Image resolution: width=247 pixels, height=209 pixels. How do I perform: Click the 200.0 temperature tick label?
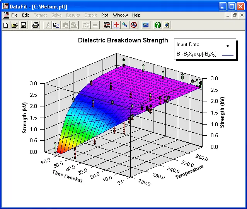[202, 157]
